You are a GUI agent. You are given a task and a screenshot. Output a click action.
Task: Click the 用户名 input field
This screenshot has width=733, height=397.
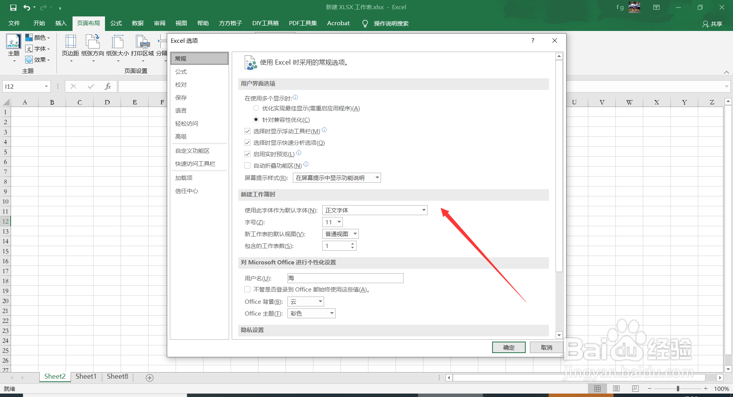345,278
